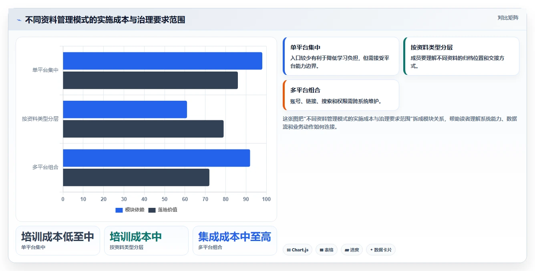This screenshot has height=271, width=535.
Task: Click the dark 落地价值 bar for 按资料类型分层
Action: pyautogui.click(x=143, y=129)
